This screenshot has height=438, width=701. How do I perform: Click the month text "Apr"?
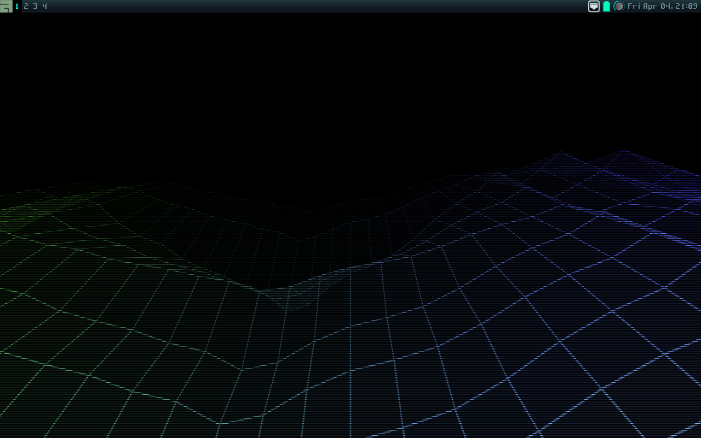click(x=650, y=6)
